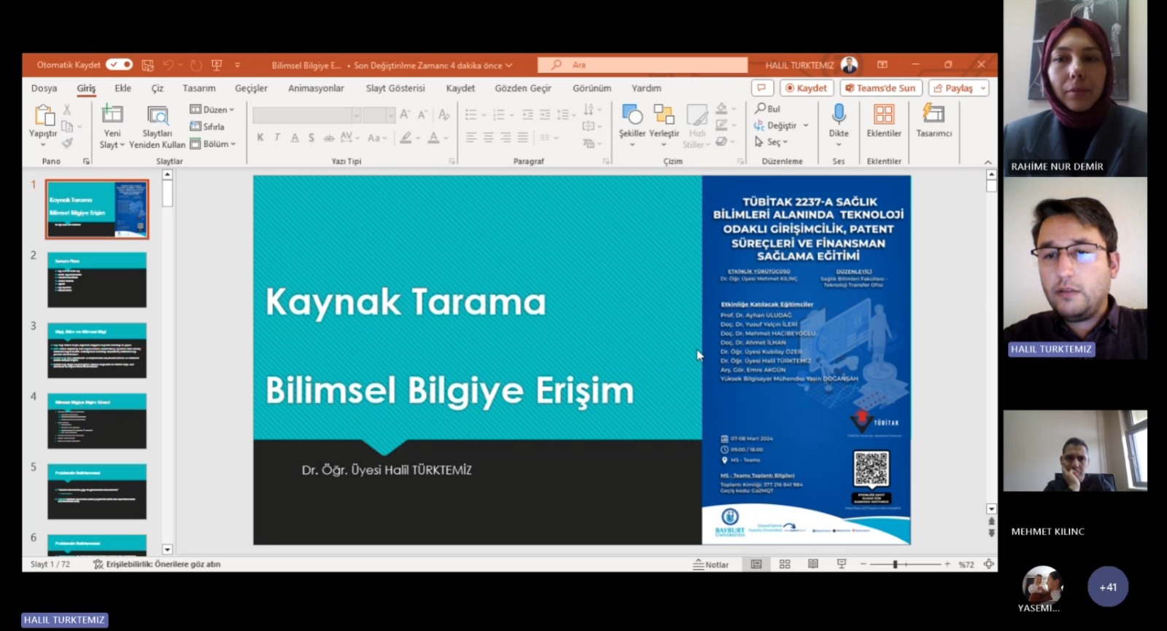Open the Tasarımcı designer pane

click(933, 115)
